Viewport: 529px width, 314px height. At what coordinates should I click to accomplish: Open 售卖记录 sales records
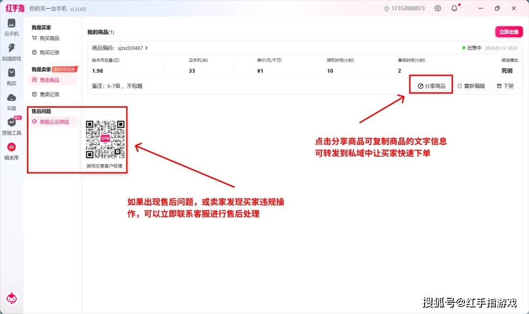coord(49,94)
